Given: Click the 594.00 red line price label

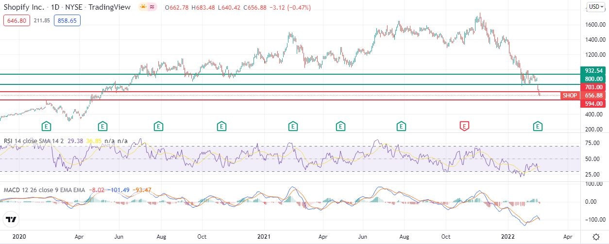Looking at the screenshot, I should coord(593,103).
